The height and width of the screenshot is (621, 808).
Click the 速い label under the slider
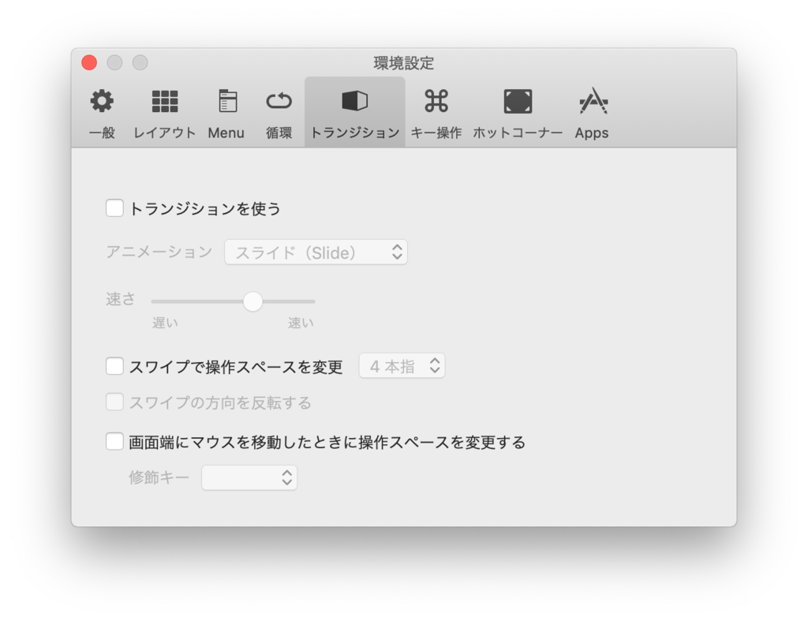click(301, 323)
